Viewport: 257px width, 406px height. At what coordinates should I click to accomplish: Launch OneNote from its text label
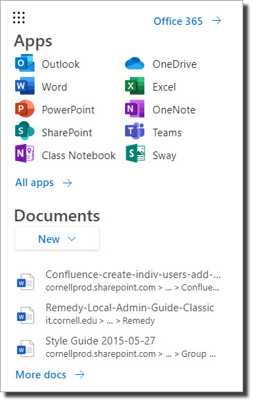tap(174, 110)
